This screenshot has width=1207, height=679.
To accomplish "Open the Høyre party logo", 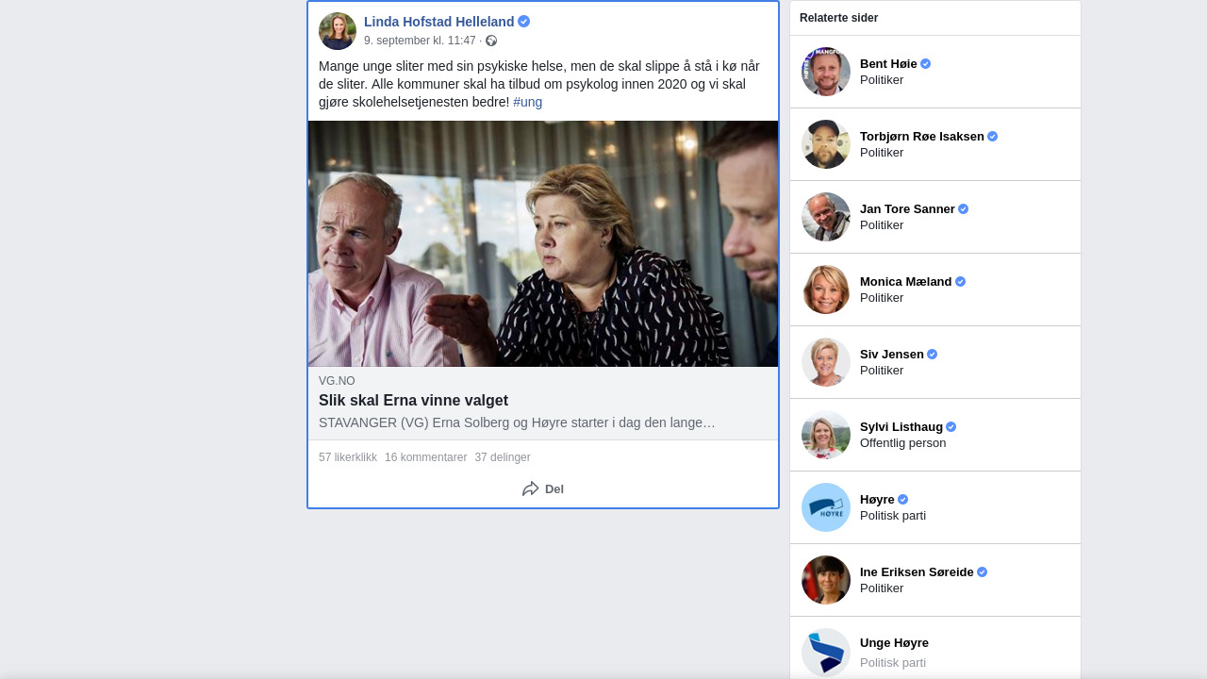I will click(x=826, y=507).
